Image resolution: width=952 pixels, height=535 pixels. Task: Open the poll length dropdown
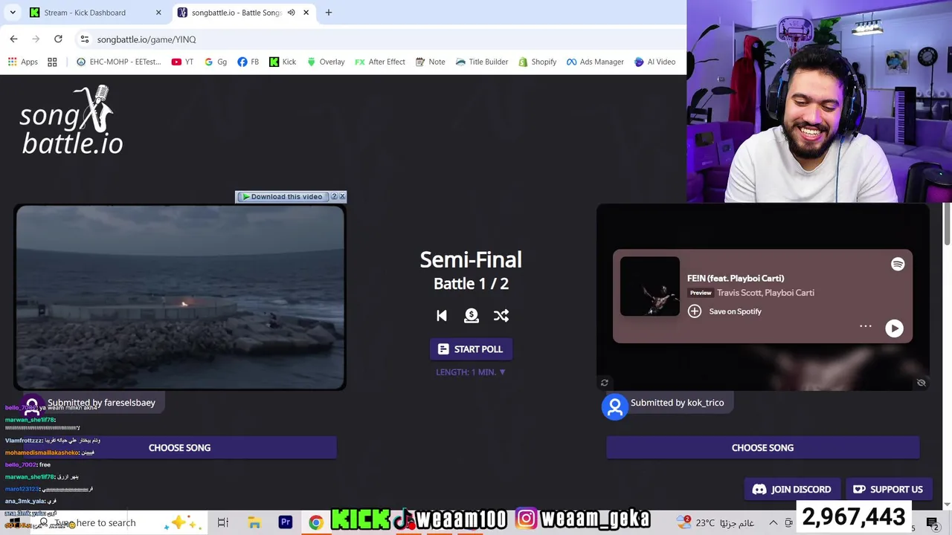point(471,372)
